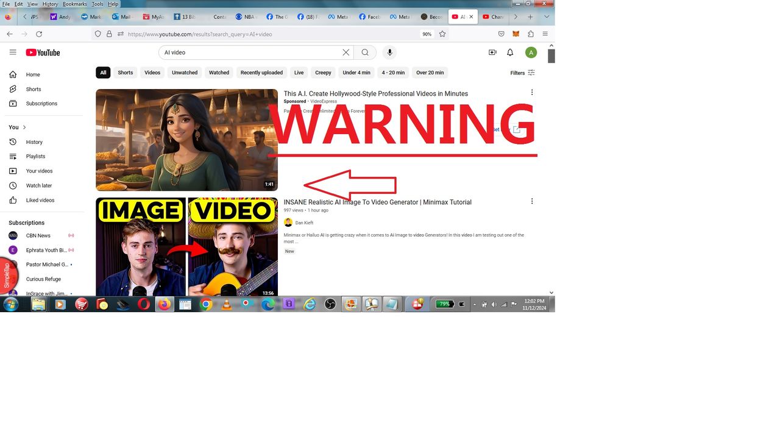Clear the search box with X
This screenshot has height=439, width=780.
(x=346, y=52)
